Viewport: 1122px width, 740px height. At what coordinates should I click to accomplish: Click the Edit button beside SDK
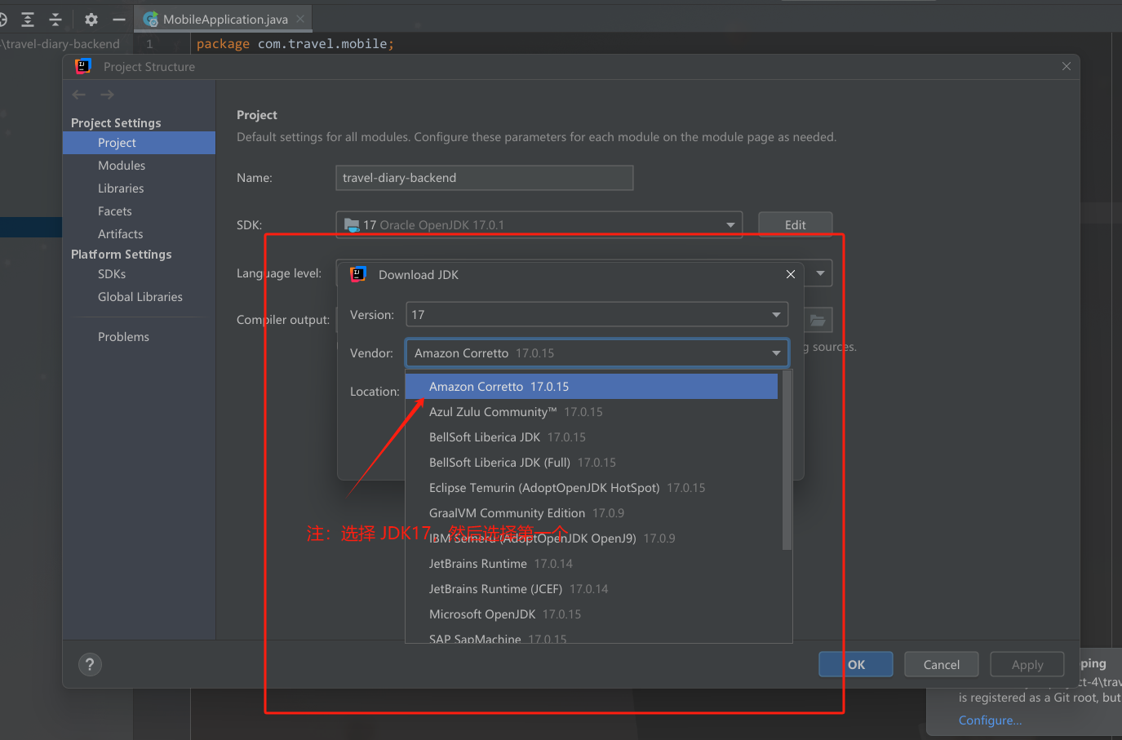coord(796,225)
